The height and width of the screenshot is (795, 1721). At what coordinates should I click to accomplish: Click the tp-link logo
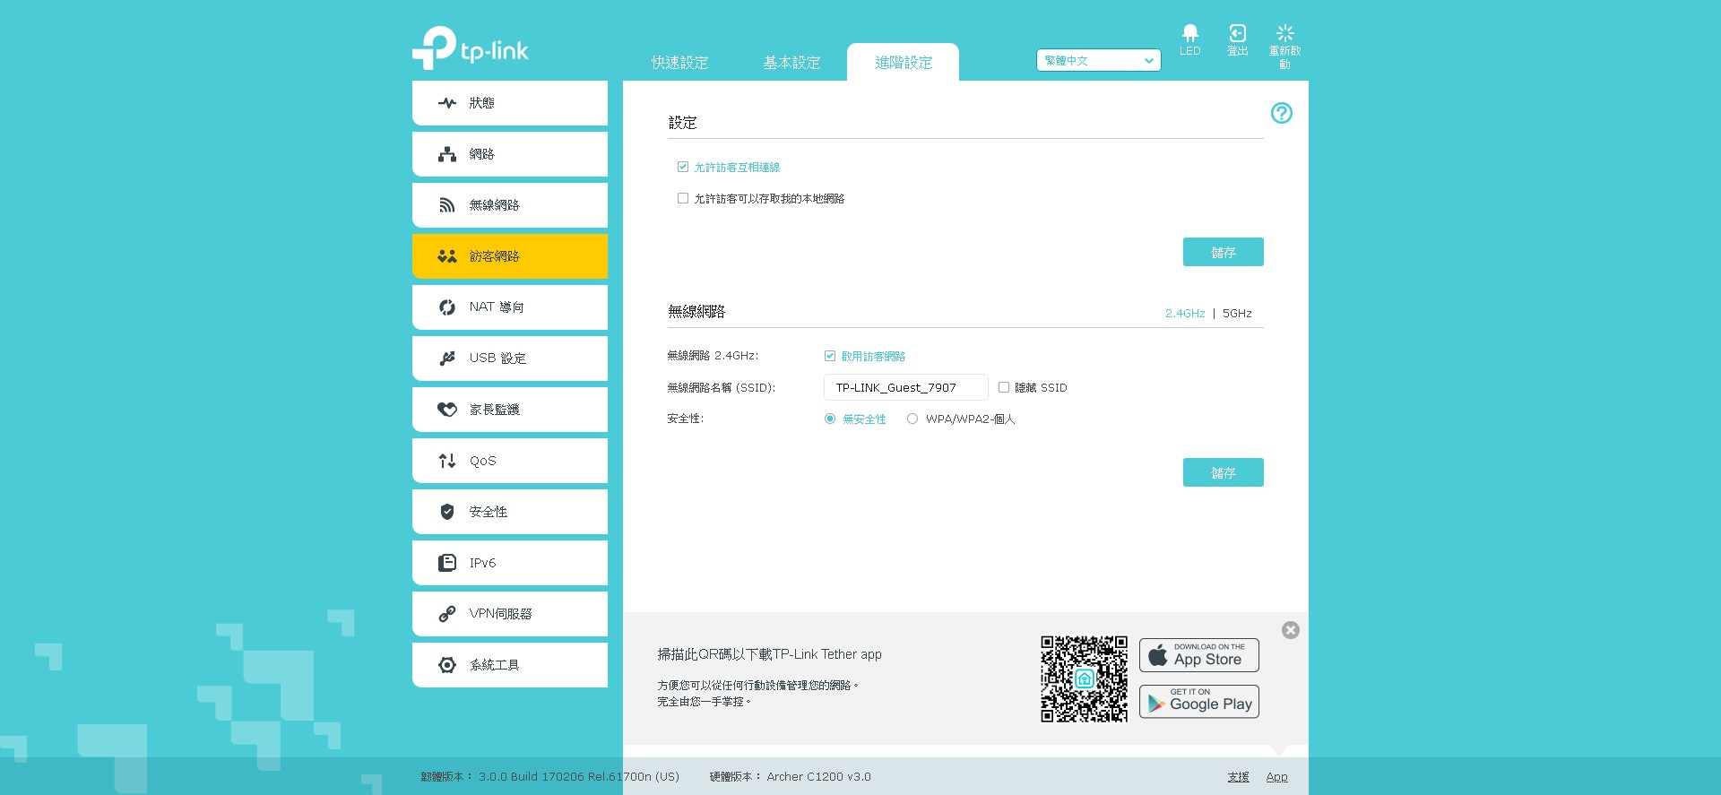point(470,48)
